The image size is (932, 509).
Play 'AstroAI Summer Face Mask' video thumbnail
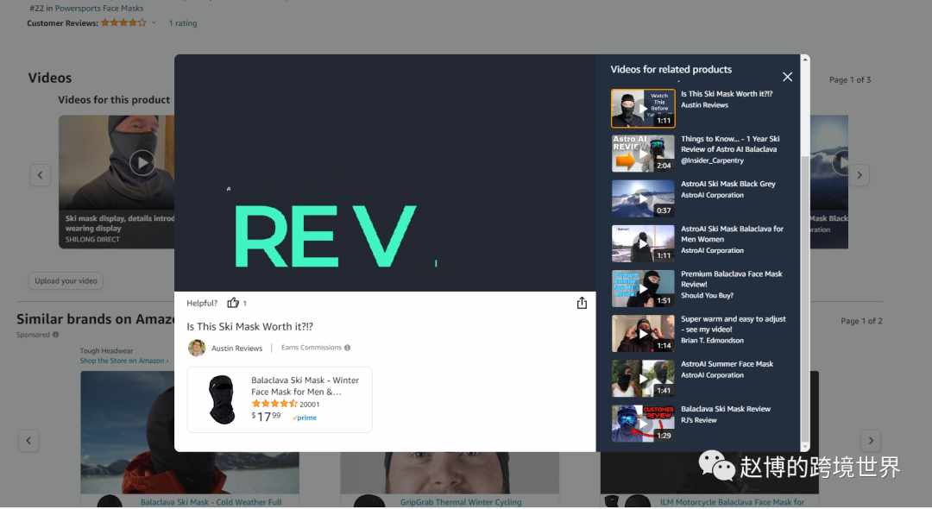point(643,379)
